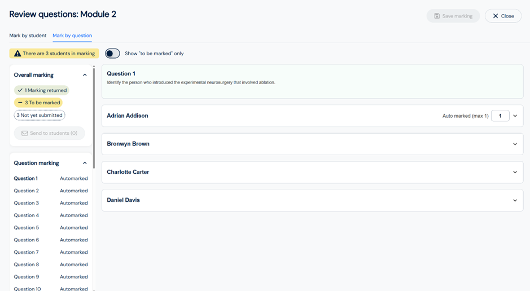This screenshot has height=291, width=530.
Task: Select the Mark by question tab
Action: click(72, 36)
